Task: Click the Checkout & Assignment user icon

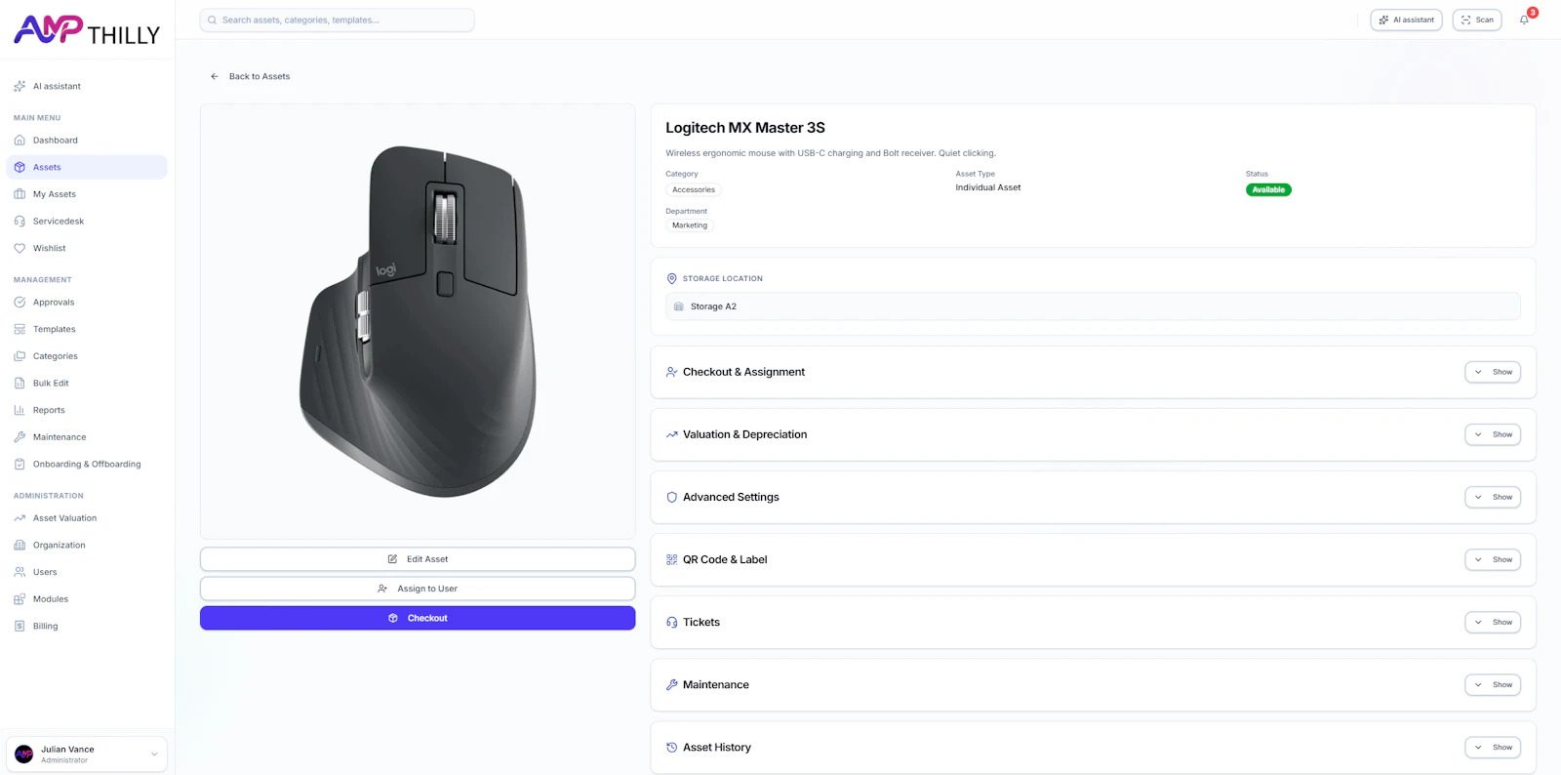Action: pos(671,372)
